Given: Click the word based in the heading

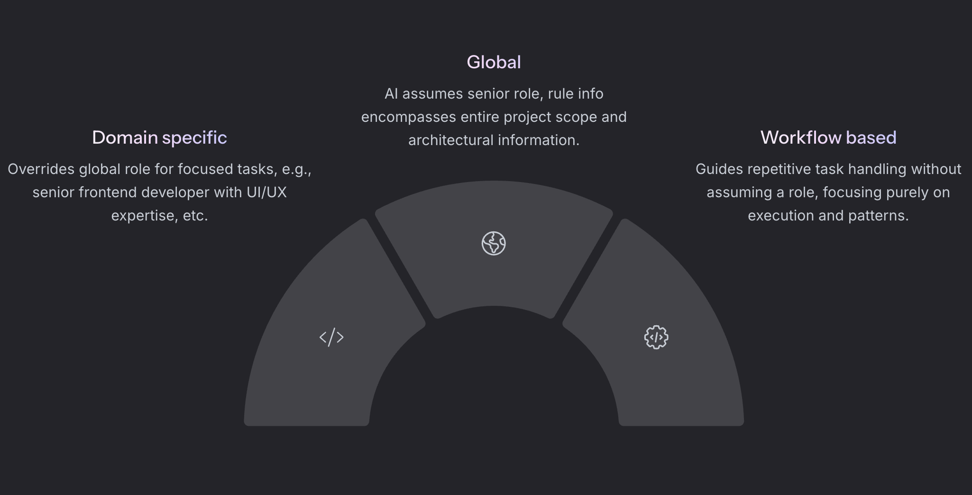Looking at the screenshot, I should (871, 137).
